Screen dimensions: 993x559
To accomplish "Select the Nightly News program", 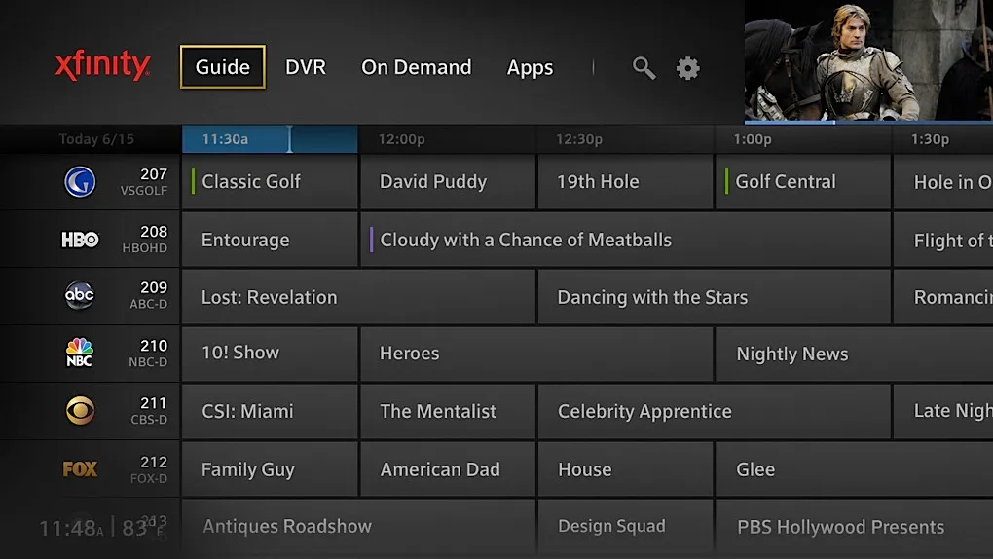I will pyautogui.click(x=855, y=354).
